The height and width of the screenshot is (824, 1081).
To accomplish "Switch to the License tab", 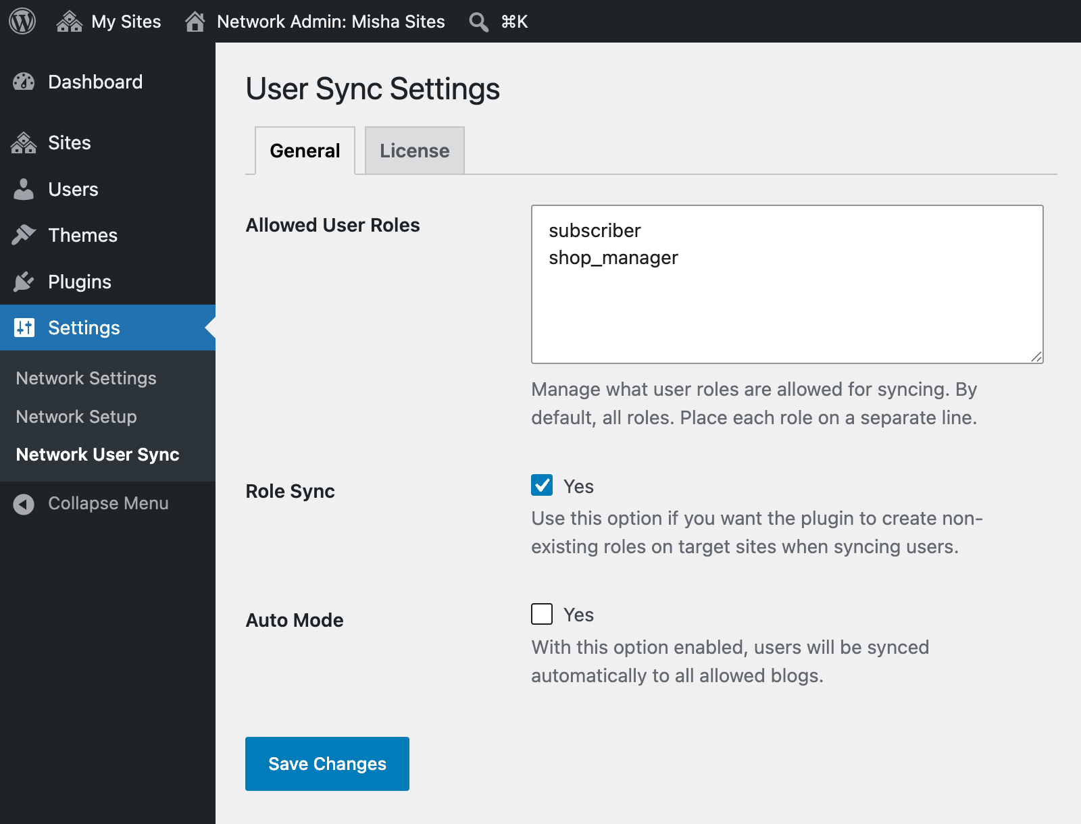I will tap(415, 151).
